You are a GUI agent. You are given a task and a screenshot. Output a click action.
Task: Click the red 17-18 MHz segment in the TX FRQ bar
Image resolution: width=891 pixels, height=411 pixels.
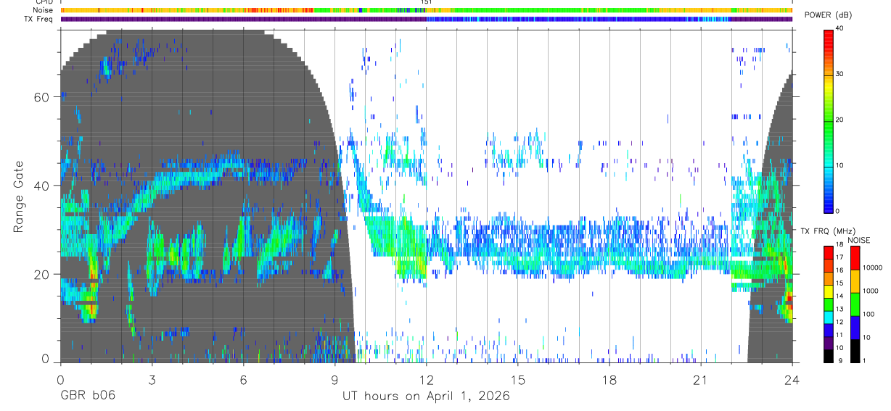[x=828, y=252]
